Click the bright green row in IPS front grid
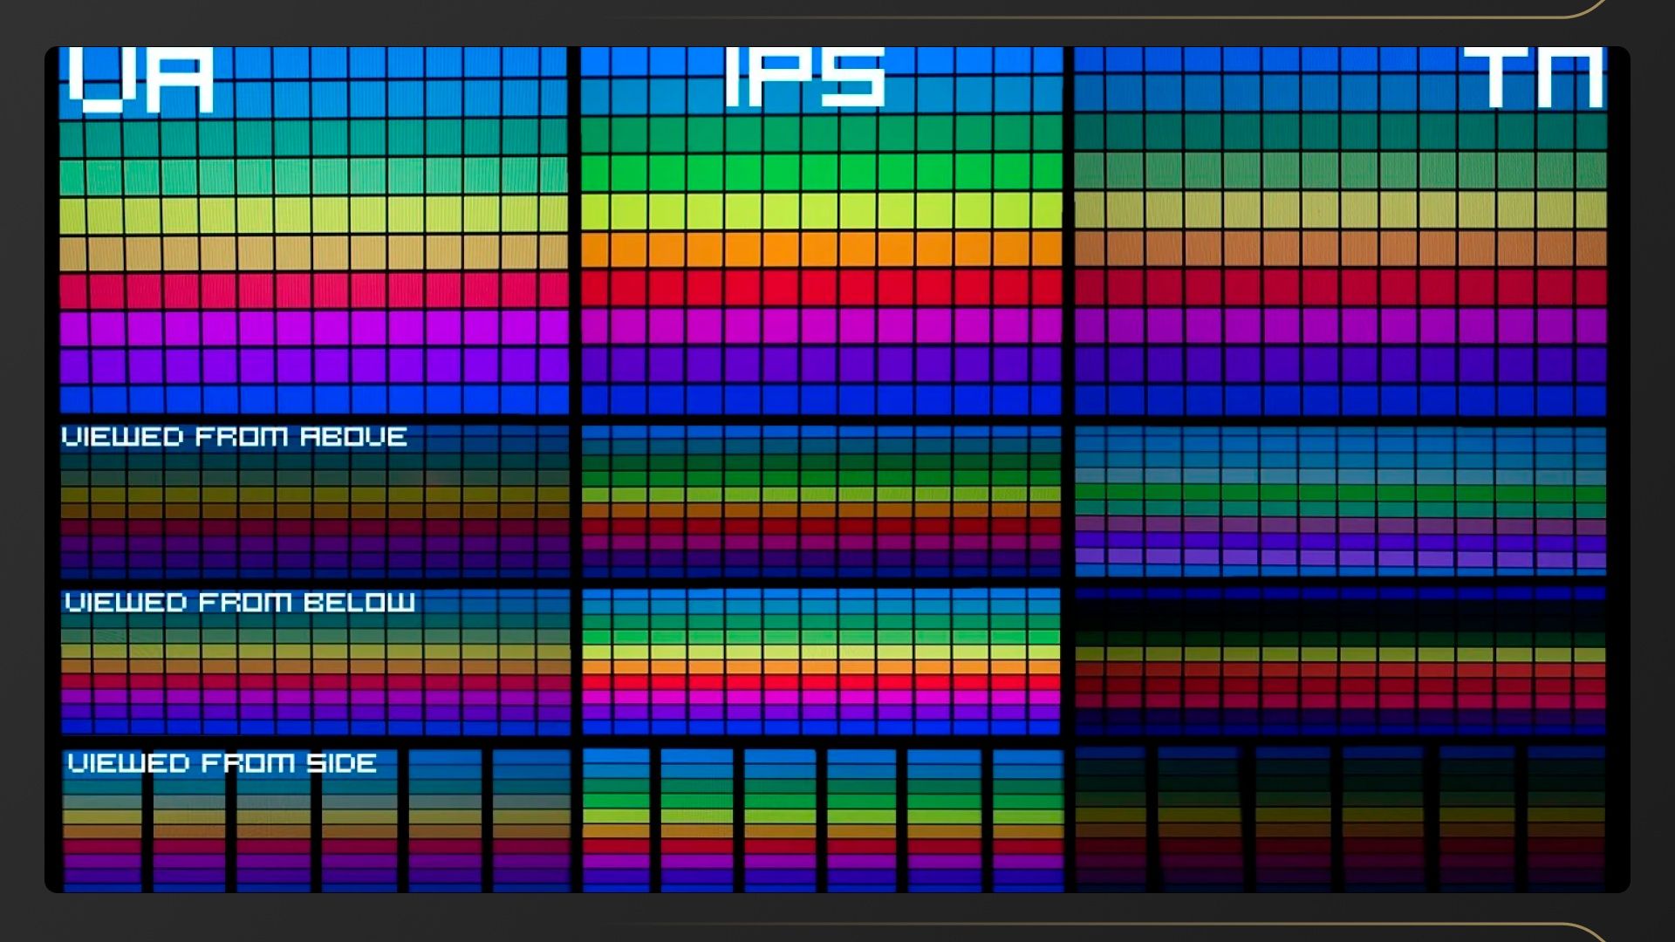This screenshot has width=1675, height=942. tap(821, 173)
